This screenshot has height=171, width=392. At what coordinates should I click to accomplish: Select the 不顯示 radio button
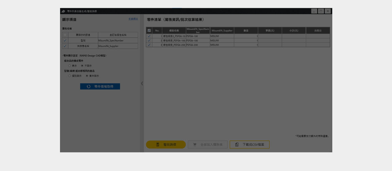(82, 66)
